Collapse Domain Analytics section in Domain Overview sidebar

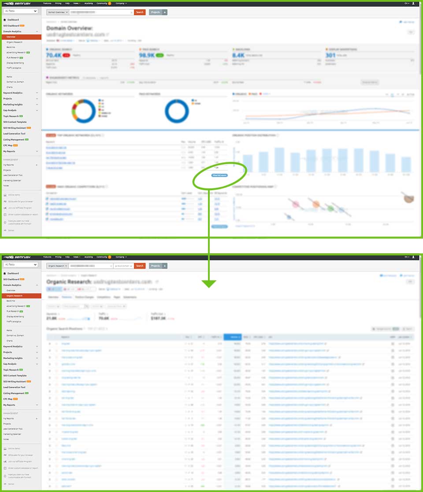point(37,32)
